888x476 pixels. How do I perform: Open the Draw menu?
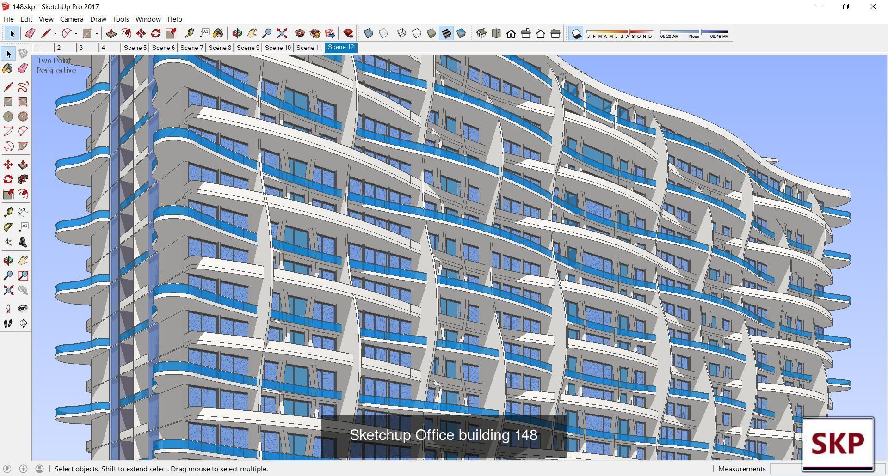pyautogui.click(x=98, y=19)
